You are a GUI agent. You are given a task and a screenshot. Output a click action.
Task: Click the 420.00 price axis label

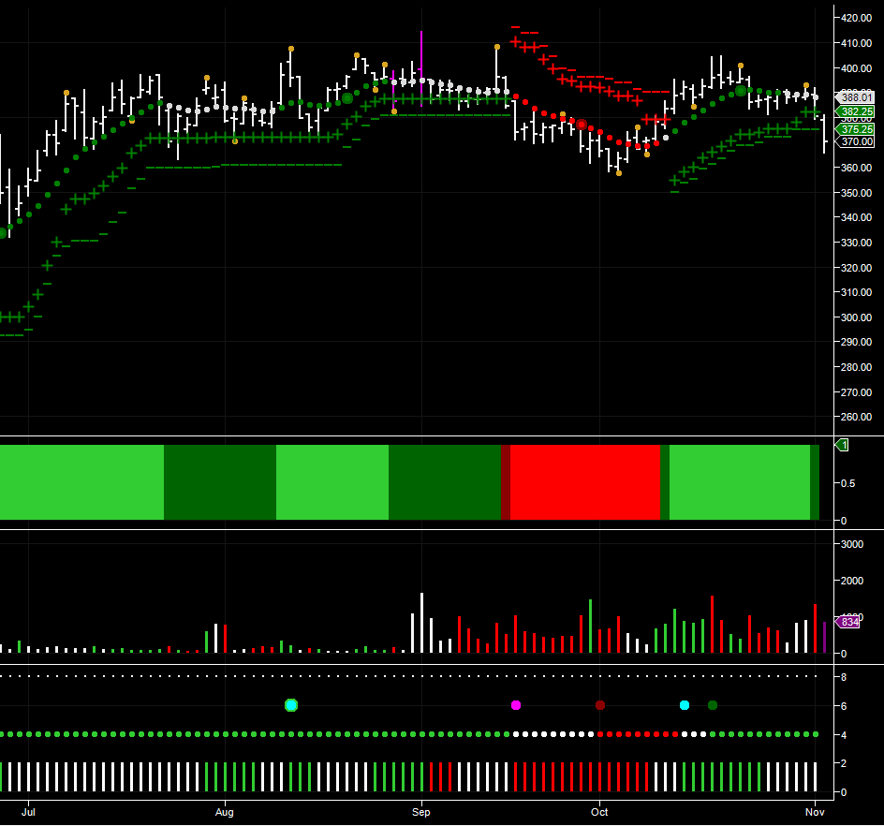click(856, 18)
